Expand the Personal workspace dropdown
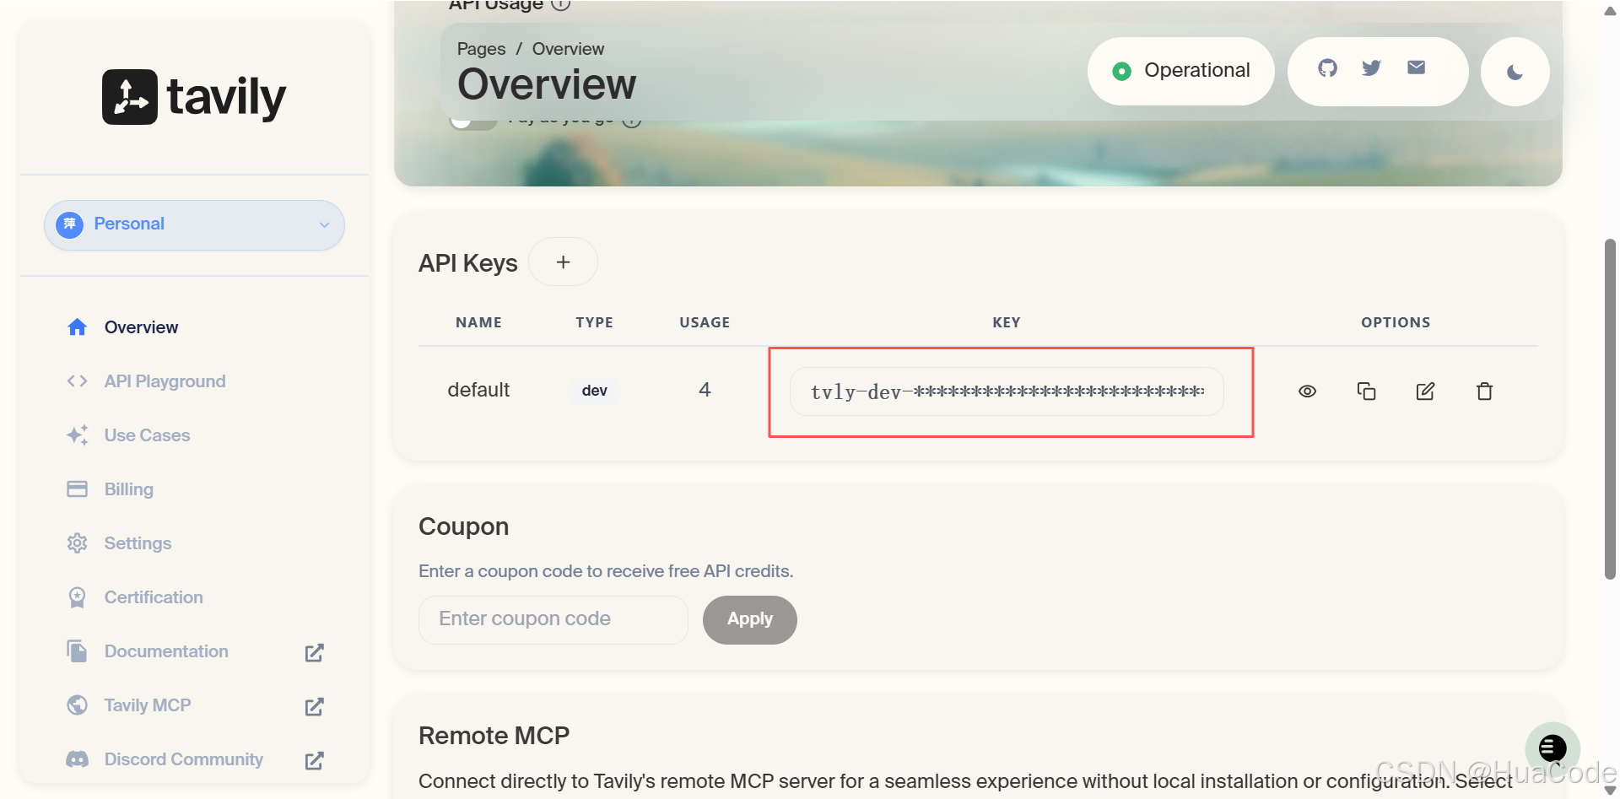The height and width of the screenshot is (799, 1620). 194,225
